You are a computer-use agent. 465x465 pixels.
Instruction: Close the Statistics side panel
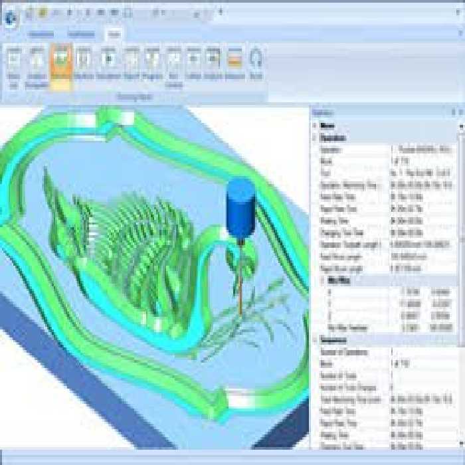(x=460, y=112)
